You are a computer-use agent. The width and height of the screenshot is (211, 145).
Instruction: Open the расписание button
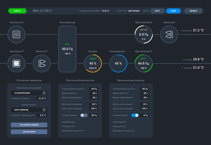point(29,132)
